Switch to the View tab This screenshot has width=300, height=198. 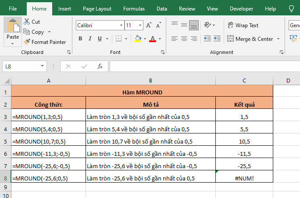click(212, 9)
